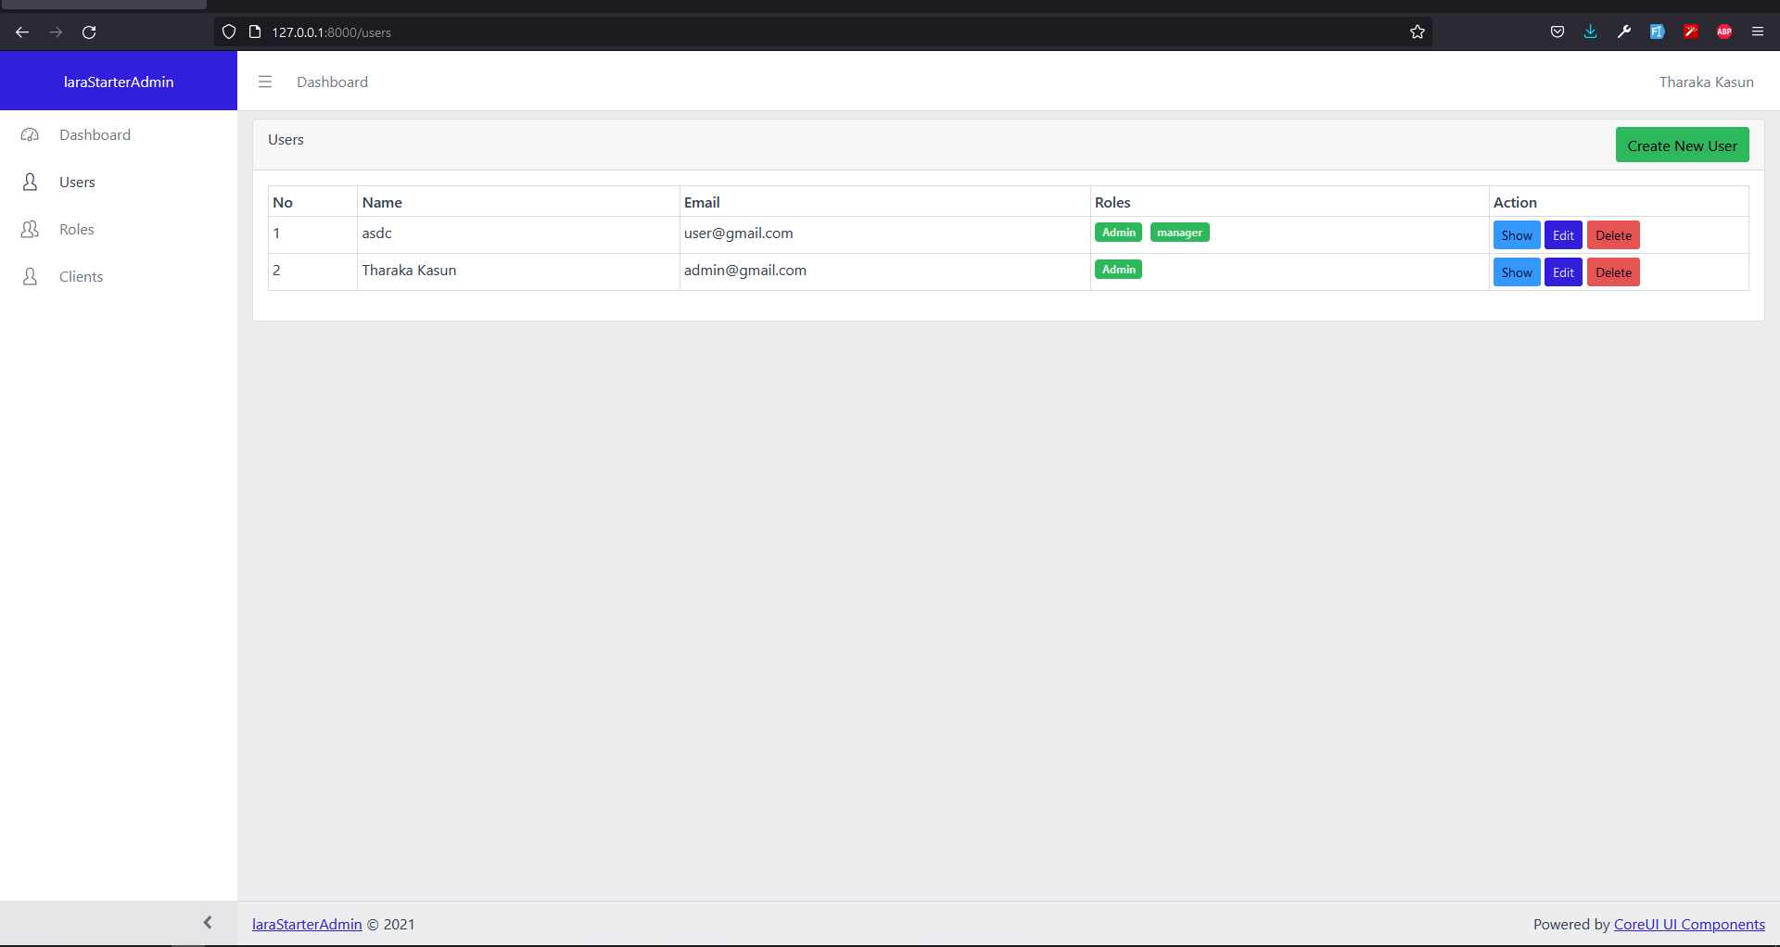This screenshot has width=1780, height=947.
Task: Click the Roles people icon in the sidebar
Action: 30,229
